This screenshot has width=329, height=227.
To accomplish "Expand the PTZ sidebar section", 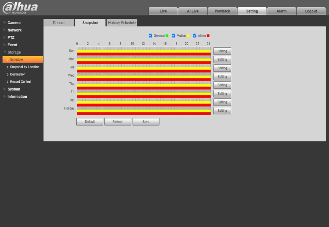I will coord(11,37).
